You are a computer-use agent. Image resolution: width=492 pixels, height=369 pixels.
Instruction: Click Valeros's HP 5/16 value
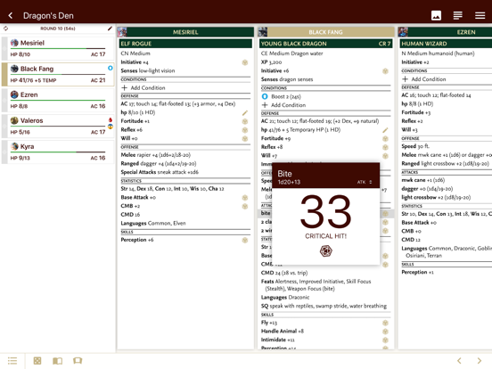20,132
